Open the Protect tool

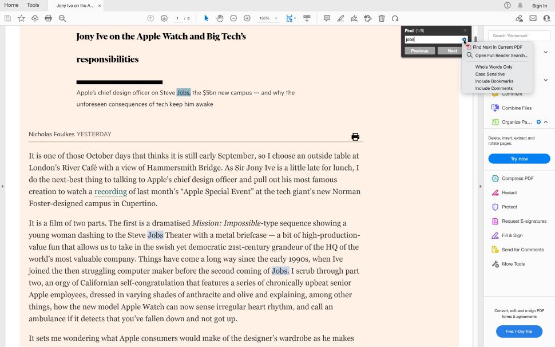[x=505, y=207]
